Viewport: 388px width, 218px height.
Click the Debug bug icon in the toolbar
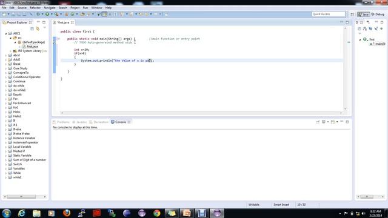coord(38,14)
